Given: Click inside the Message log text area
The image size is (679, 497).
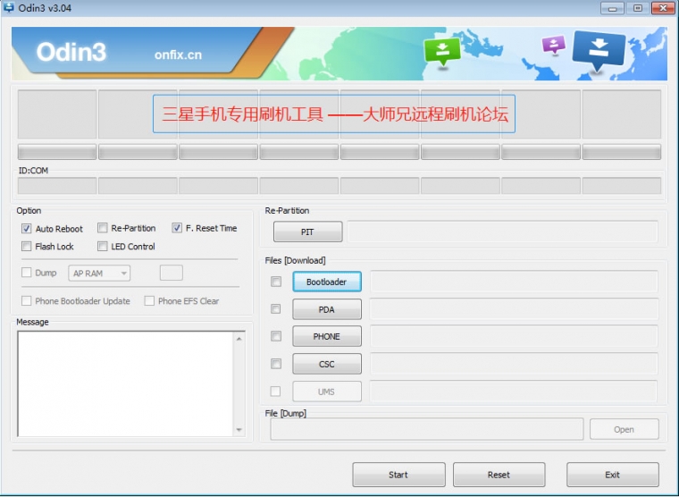Looking at the screenshot, I should [x=125, y=384].
